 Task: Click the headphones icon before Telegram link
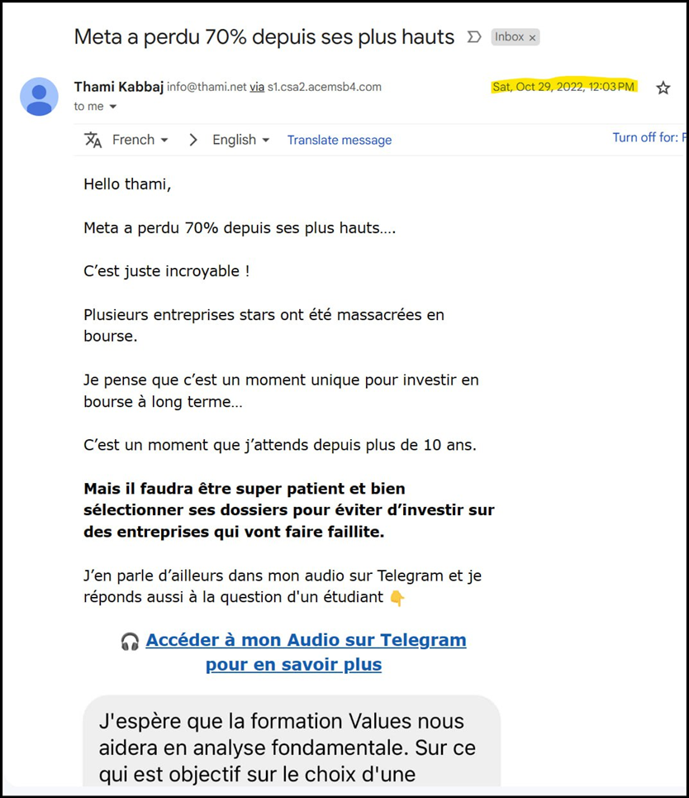[x=131, y=641]
